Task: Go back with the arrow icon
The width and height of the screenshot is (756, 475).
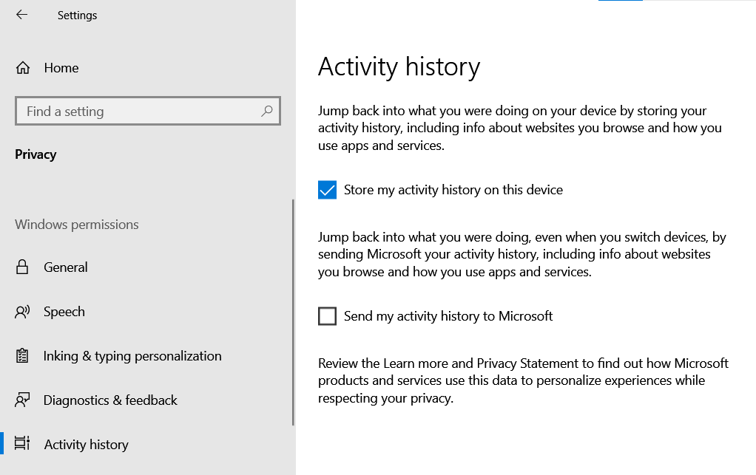Action: click(21, 15)
